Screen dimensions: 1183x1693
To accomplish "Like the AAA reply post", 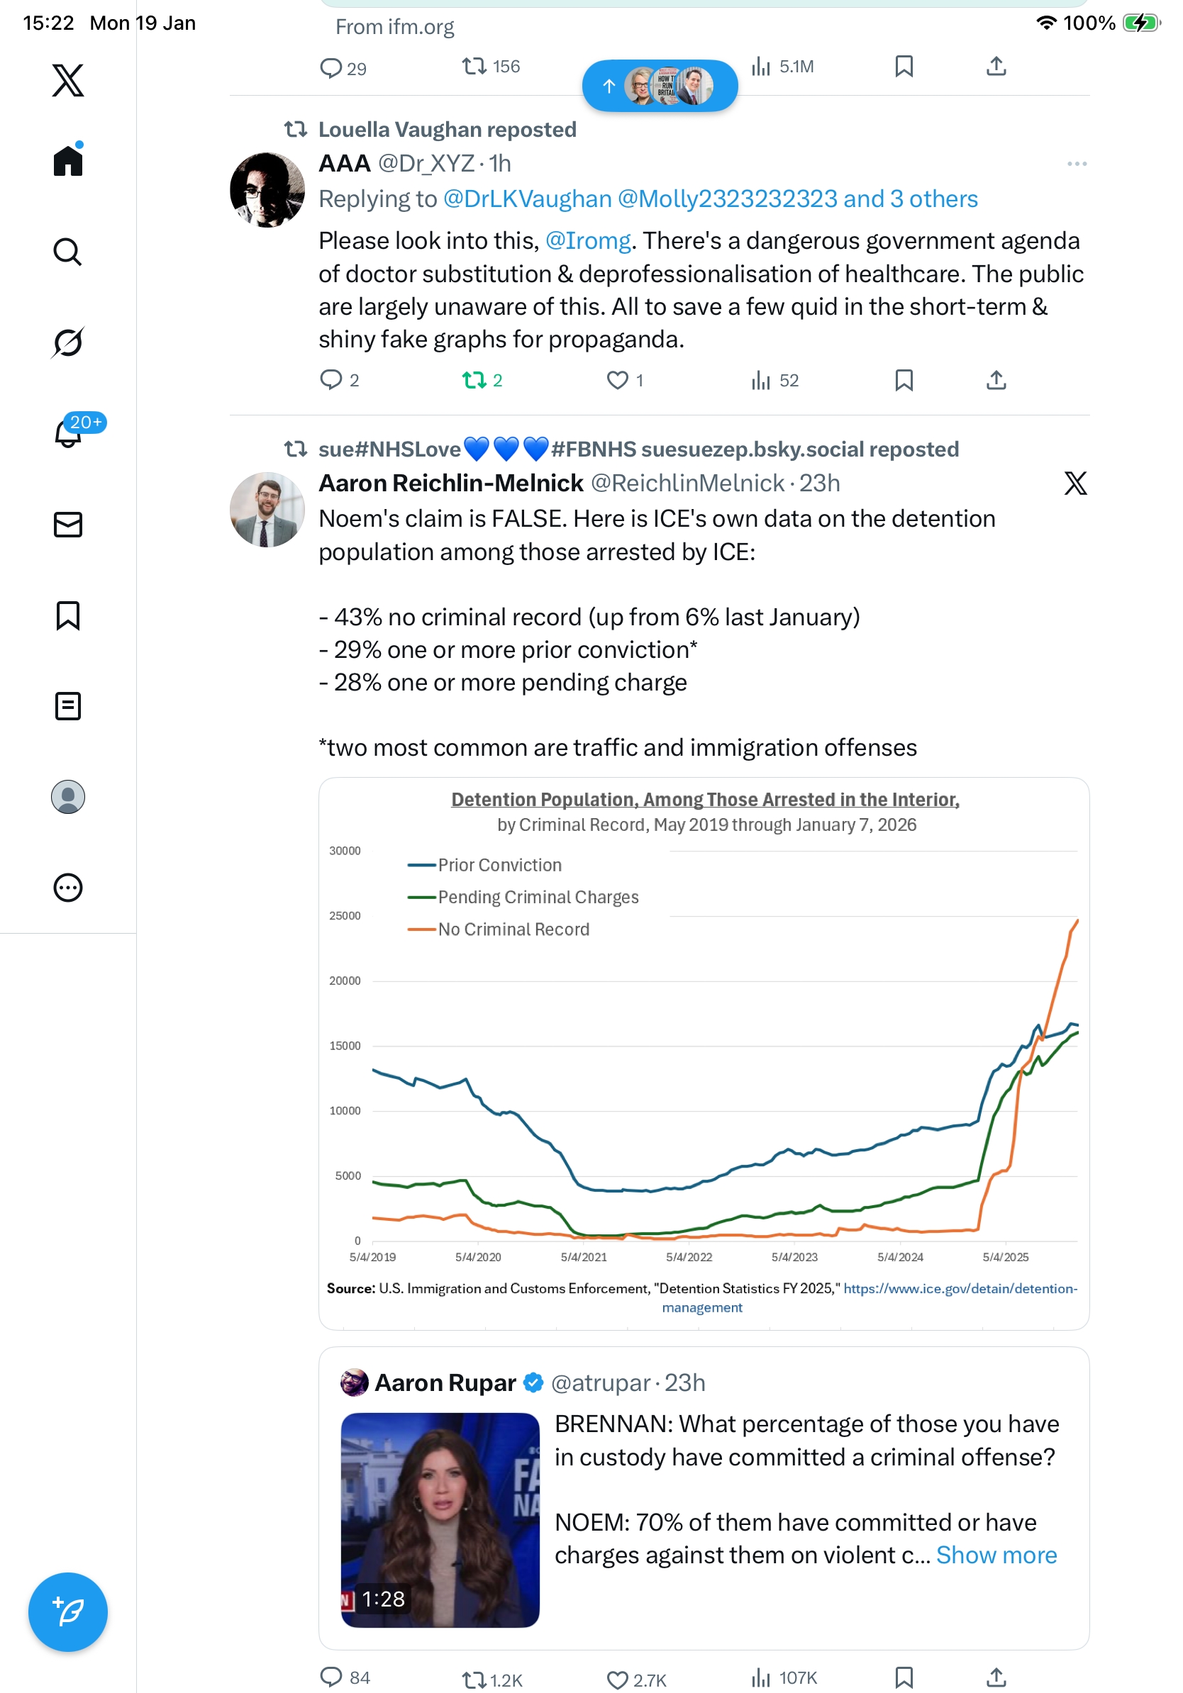I will (616, 380).
